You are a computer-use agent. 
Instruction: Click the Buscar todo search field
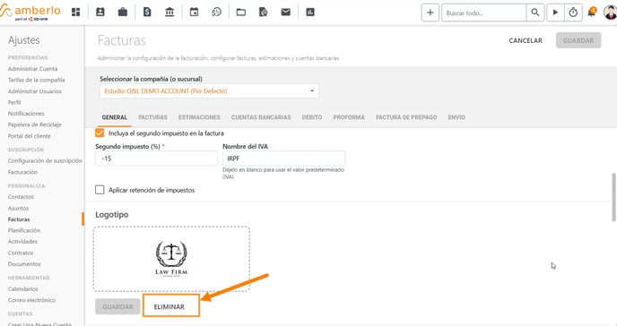click(483, 13)
